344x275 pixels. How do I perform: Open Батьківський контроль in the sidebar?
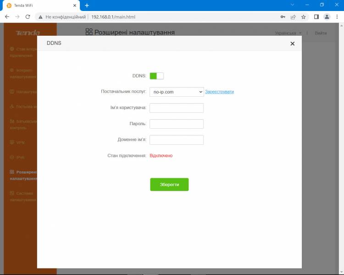(x=23, y=124)
